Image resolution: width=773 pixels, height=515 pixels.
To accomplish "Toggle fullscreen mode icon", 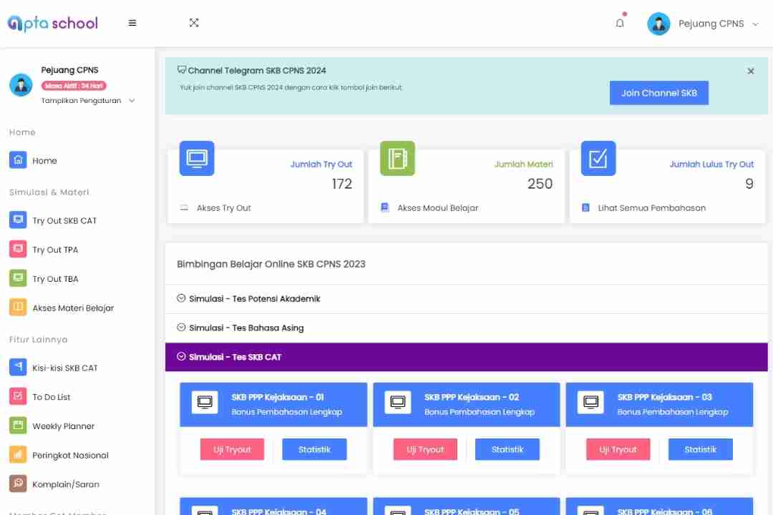I will (x=194, y=23).
